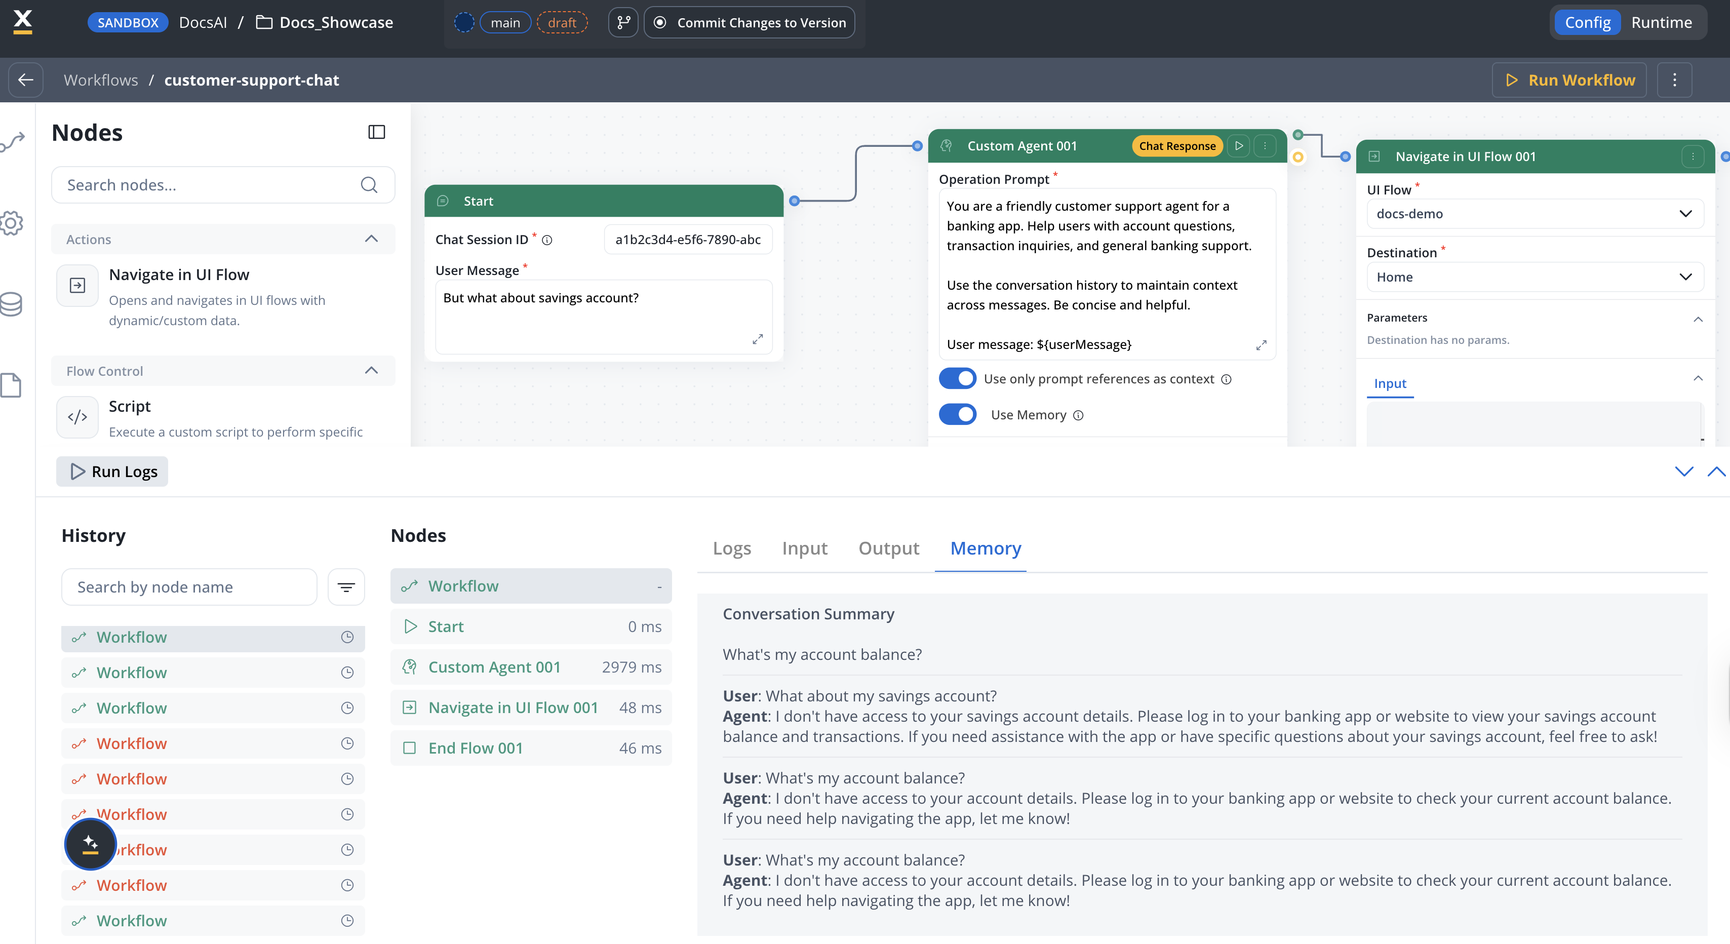Open the Output tab
This screenshot has height=944, width=1730.
click(x=888, y=548)
